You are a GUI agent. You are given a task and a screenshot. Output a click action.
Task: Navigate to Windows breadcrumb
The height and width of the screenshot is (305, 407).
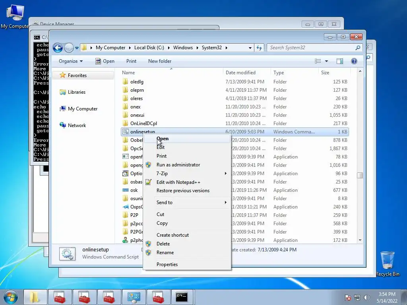[183, 48]
